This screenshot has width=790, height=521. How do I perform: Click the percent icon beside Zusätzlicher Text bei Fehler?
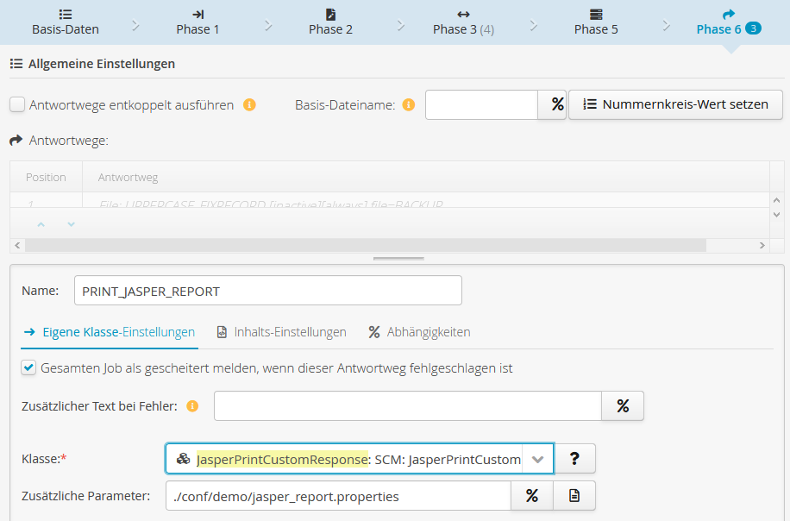pos(623,405)
